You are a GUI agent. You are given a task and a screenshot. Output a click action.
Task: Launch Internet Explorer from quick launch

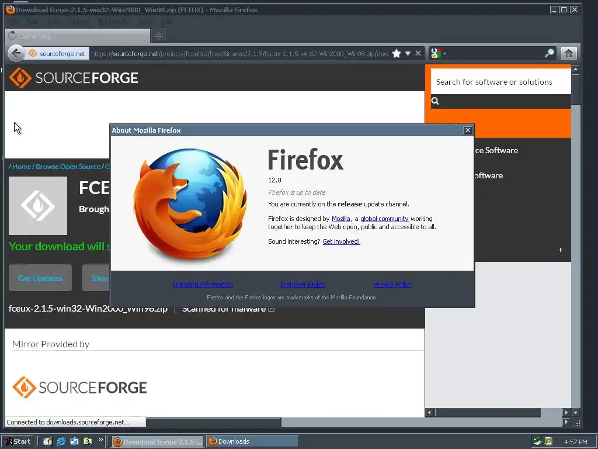(61, 441)
